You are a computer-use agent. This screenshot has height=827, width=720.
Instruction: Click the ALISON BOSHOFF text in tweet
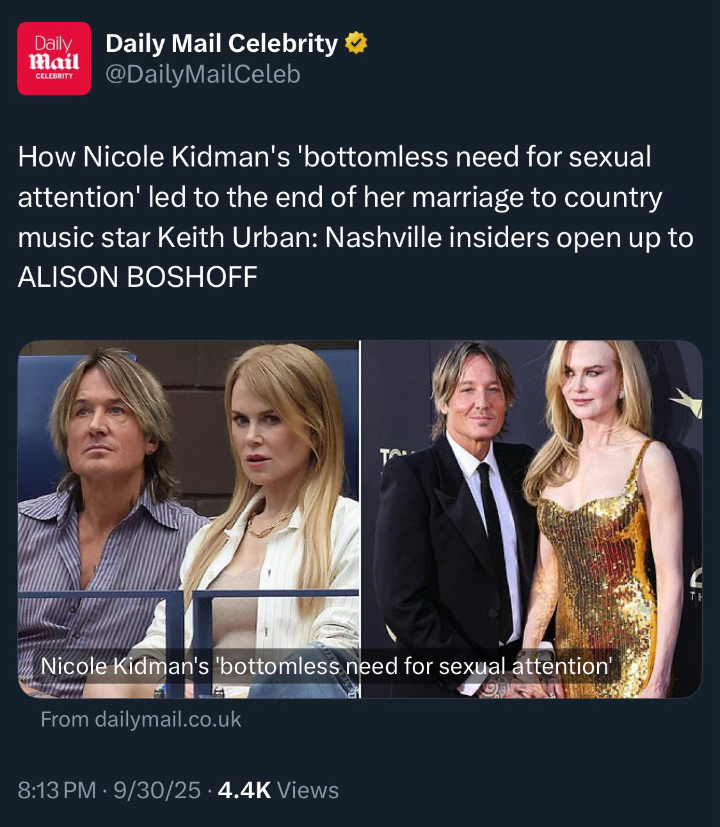[138, 277]
